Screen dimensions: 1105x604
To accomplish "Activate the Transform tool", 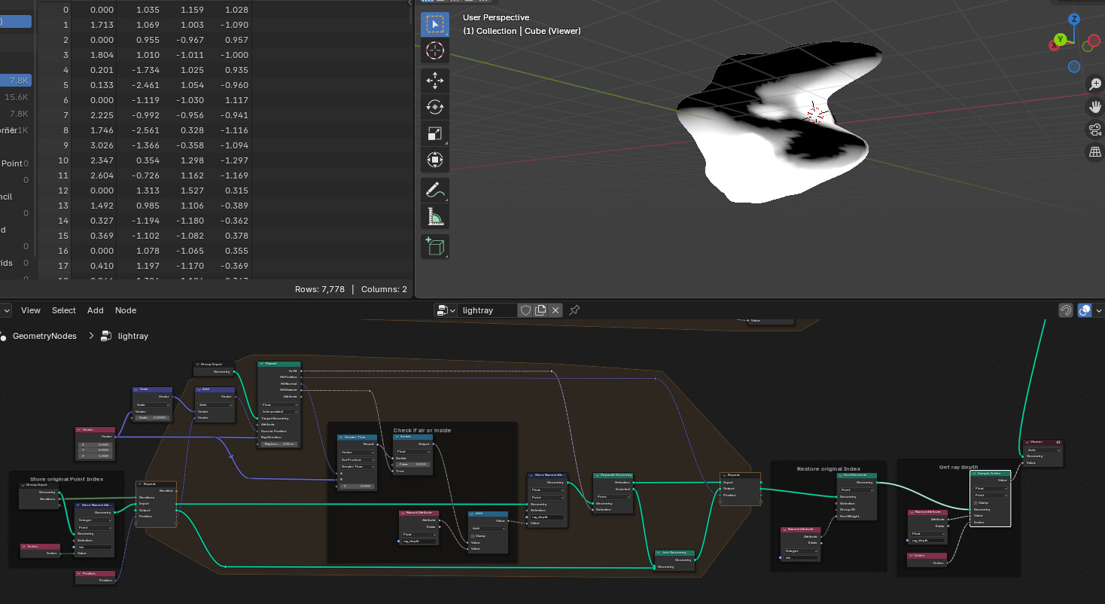I will tap(434, 160).
